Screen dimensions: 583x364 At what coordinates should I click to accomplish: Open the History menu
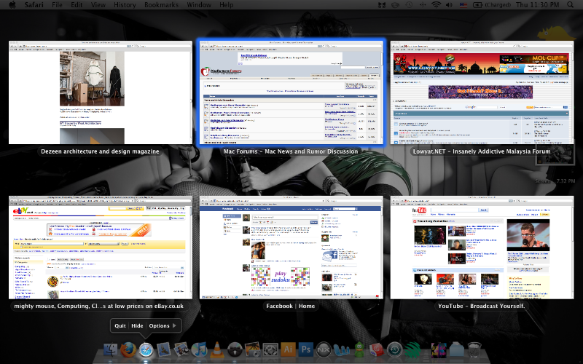pyautogui.click(x=125, y=5)
